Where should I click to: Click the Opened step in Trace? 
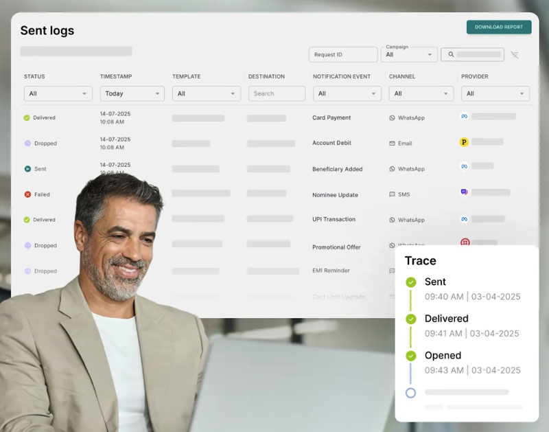pyautogui.click(x=443, y=356)
